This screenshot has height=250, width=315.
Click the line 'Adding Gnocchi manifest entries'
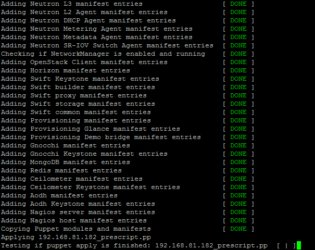click(66, 146)
